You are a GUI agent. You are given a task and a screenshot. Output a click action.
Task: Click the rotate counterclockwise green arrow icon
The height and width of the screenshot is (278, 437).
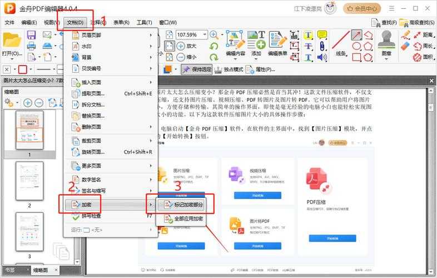213,46
